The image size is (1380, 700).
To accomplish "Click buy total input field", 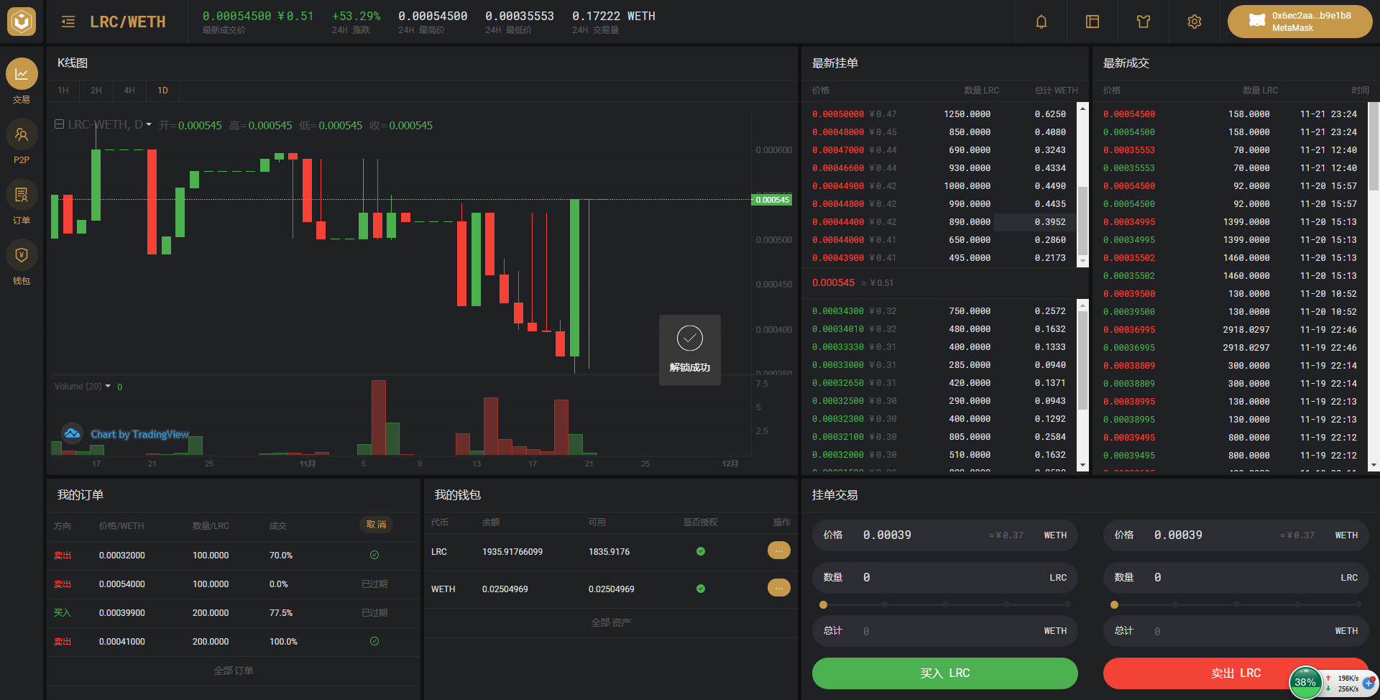I will tap(944, 631).
